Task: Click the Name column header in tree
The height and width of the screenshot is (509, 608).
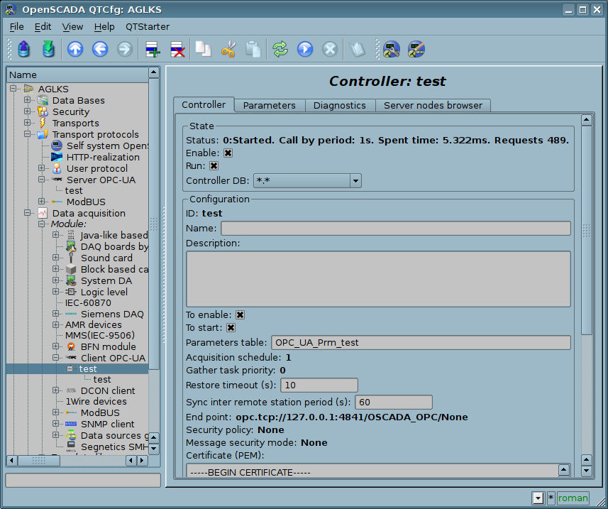Action: click(x=77, y=75)
